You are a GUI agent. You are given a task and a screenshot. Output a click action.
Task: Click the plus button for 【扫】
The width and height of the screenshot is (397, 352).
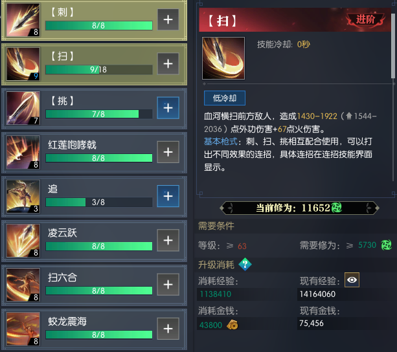click(168, 63)
